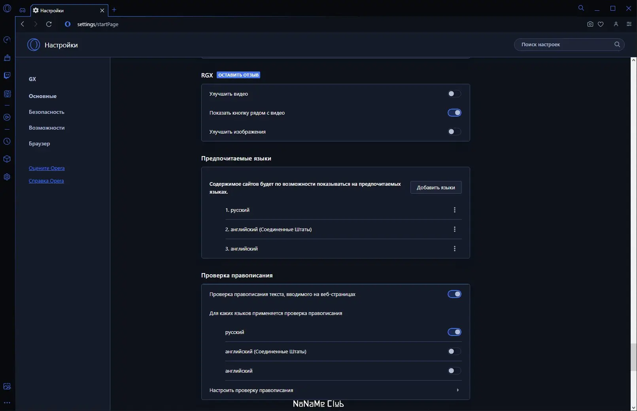
Task: Open options menu for 1. русский
Action: tap(455, 210)
